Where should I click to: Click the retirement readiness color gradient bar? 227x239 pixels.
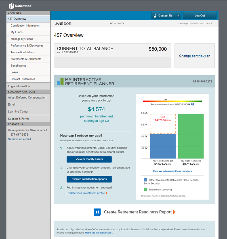point(172,101)
